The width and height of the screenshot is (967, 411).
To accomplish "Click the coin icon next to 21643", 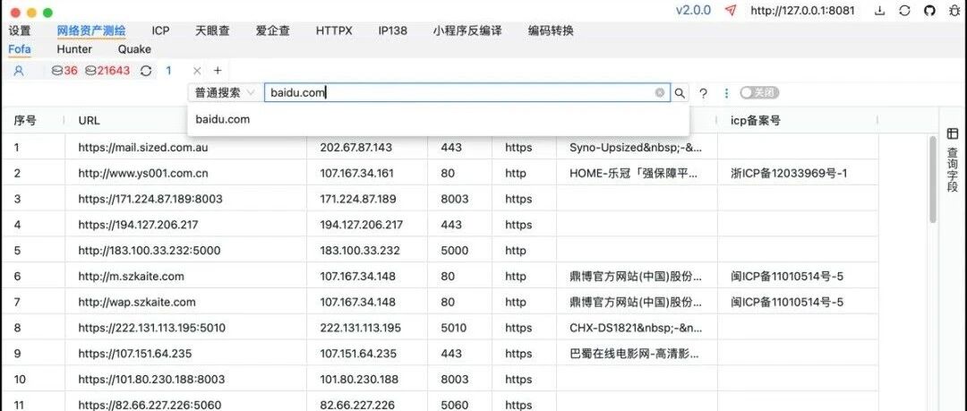I will [90, 71].
